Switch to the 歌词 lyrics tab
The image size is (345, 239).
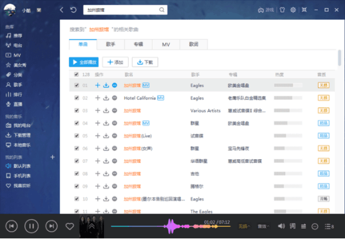point(194,44)
